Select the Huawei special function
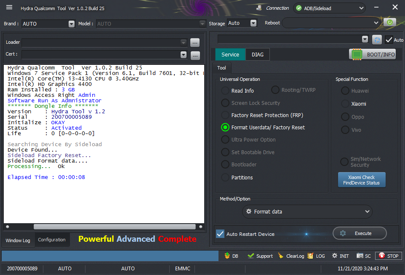405x275 pixels. (x=345, y=91)
